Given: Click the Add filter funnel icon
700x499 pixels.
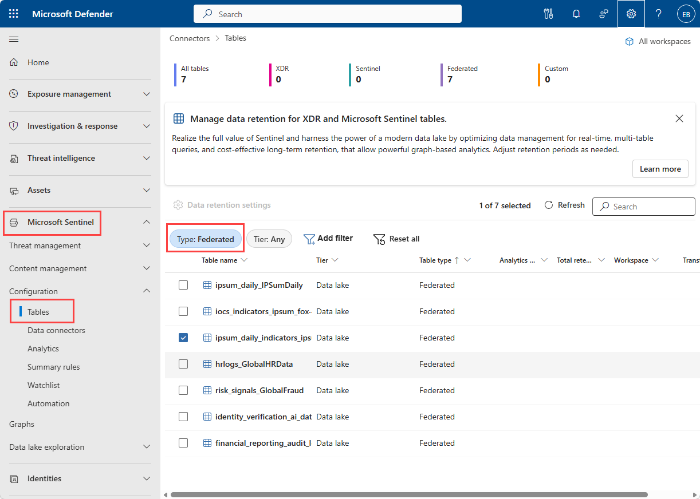Looking at the screenshot, I should 309,239.
